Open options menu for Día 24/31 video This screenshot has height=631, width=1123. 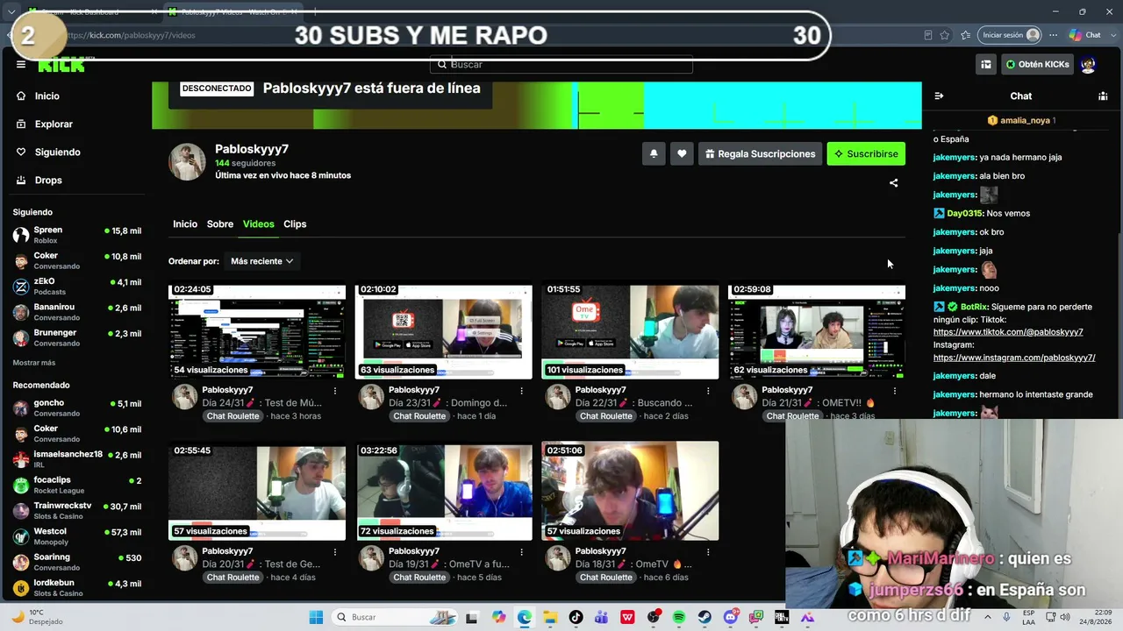point(335,391)
